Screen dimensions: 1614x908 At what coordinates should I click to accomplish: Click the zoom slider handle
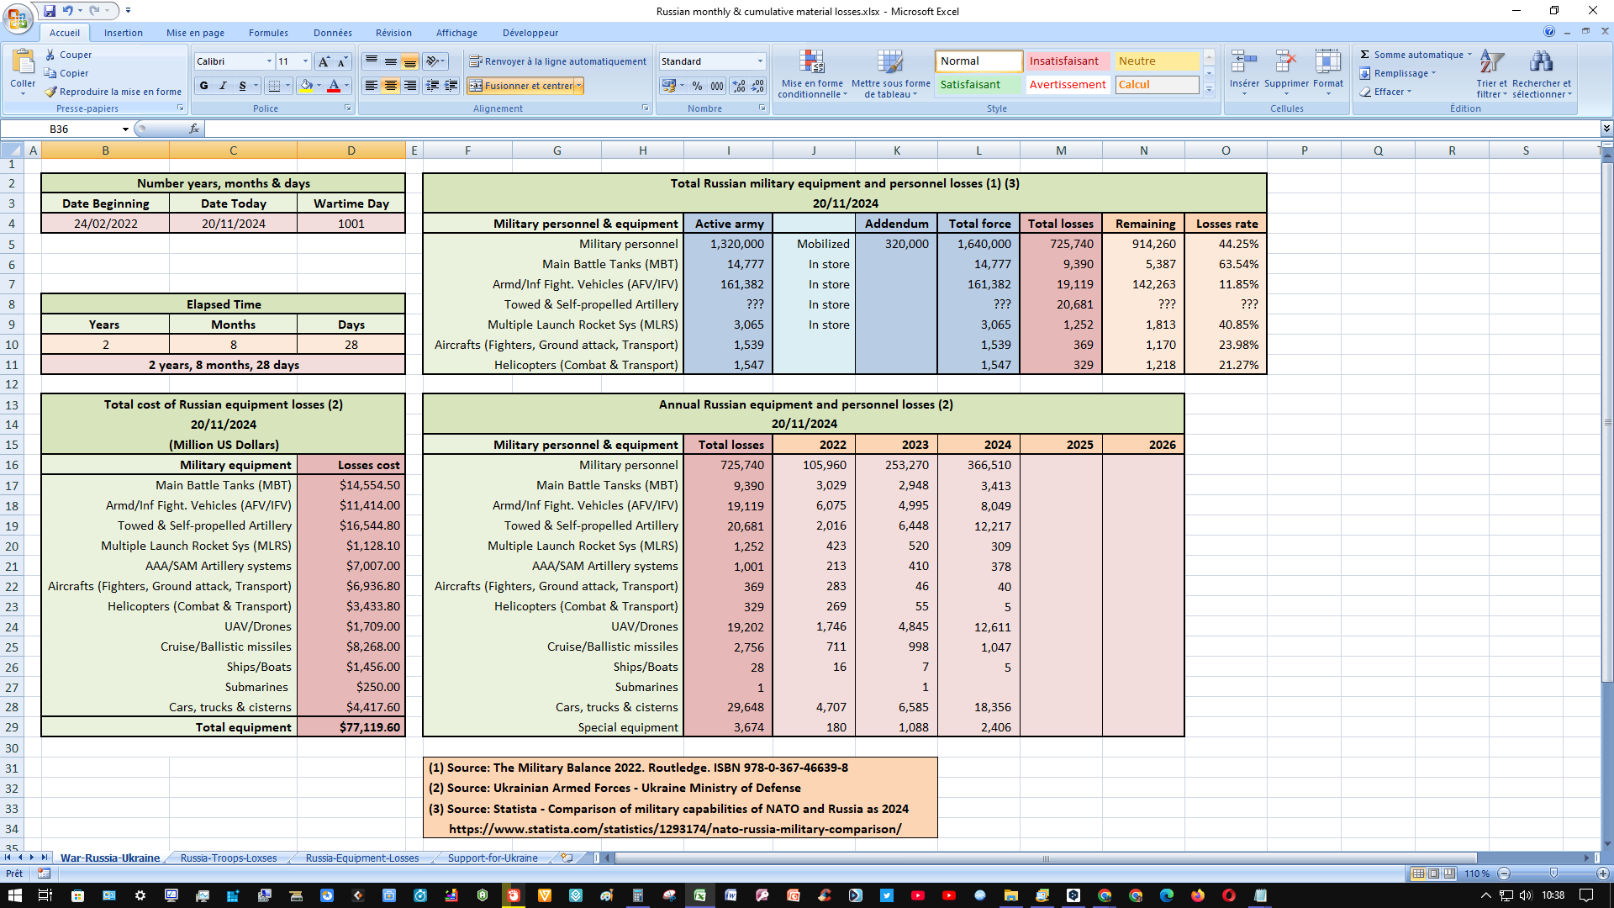1553,874
